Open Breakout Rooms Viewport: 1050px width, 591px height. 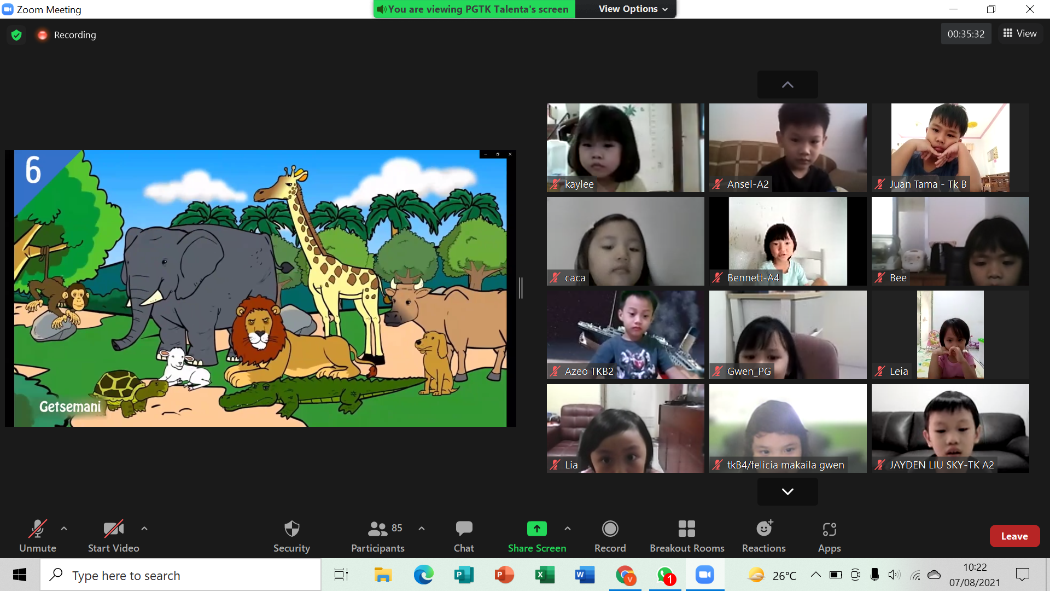pos(687,536)
